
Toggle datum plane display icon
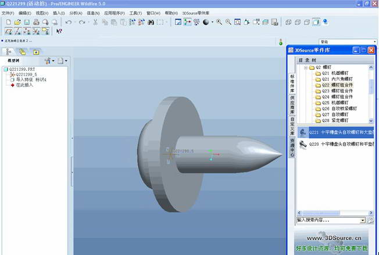pyautogui.click(x=9, y=31)
